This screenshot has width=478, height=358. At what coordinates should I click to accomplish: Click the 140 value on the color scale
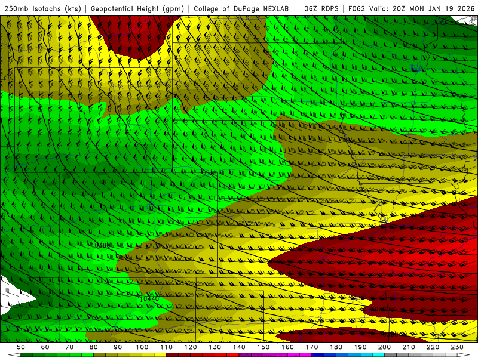pos(239,347)
